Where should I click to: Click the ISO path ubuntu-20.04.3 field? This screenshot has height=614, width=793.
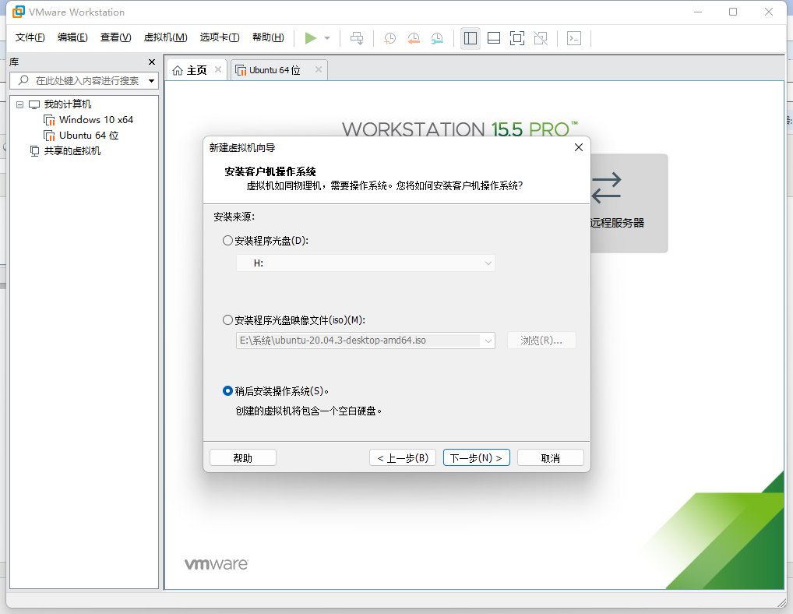tap(358, 341)
